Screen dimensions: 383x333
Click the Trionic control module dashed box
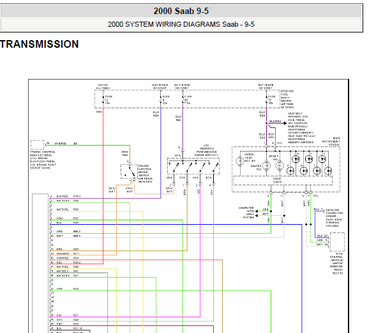click(38, 145)
